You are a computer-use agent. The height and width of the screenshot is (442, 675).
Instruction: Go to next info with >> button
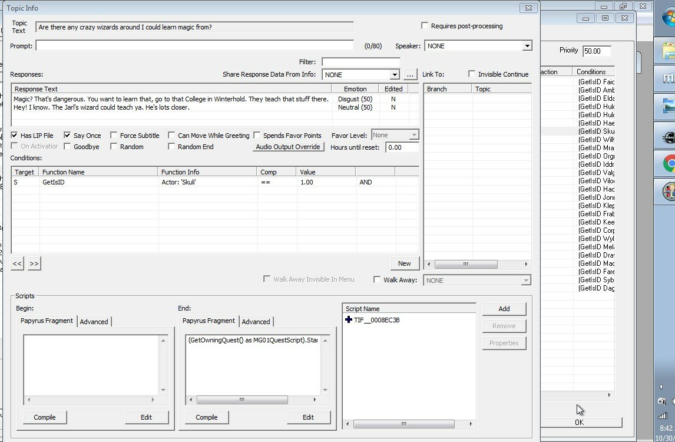34,263
